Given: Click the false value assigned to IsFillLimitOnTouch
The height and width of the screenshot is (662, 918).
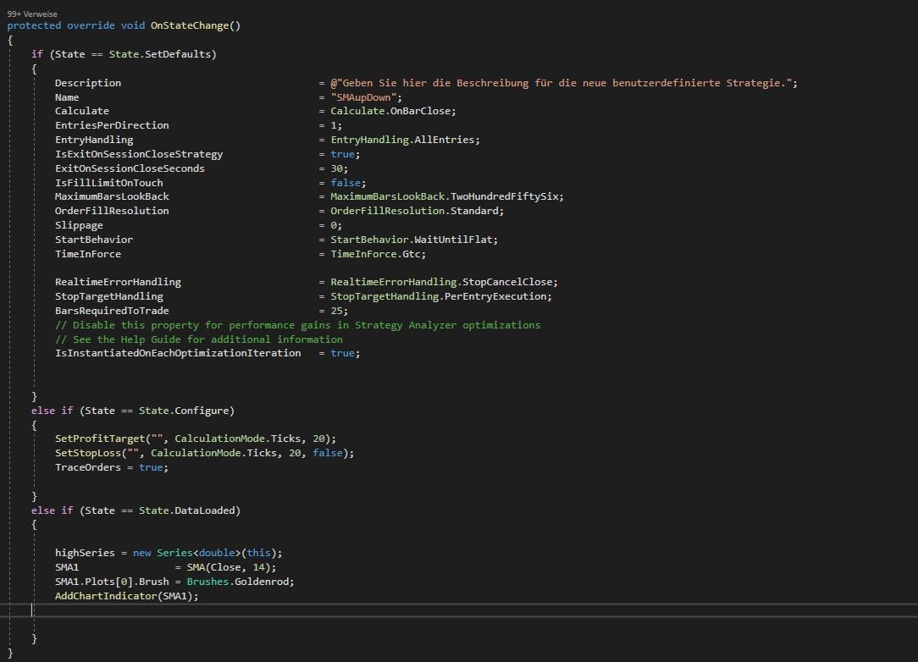Looking at the screenshot, I should click(x=346, y=182).
